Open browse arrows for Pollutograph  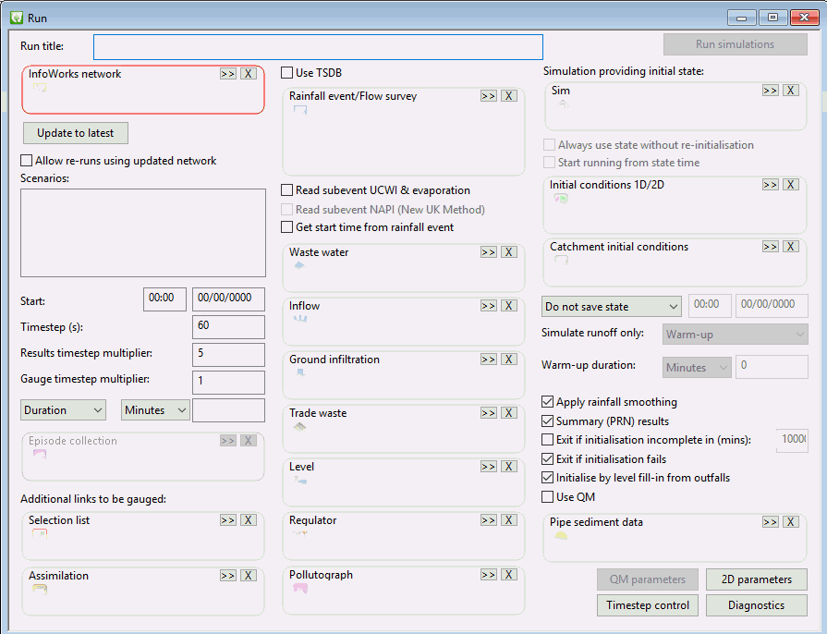tap(489, 575)
